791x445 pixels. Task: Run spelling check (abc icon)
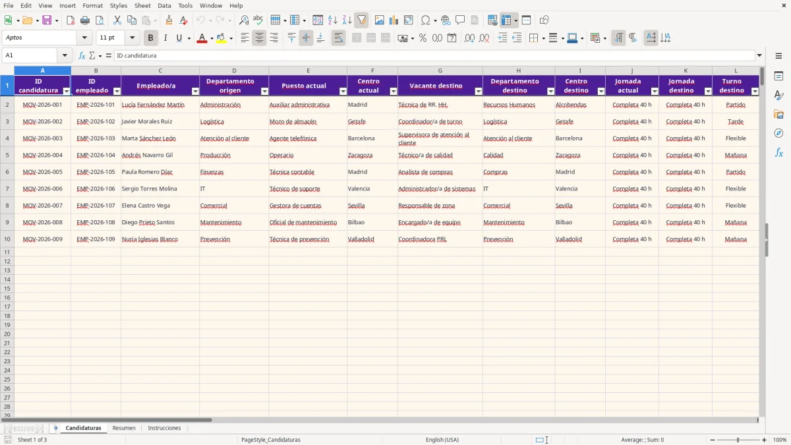[258, 20]
